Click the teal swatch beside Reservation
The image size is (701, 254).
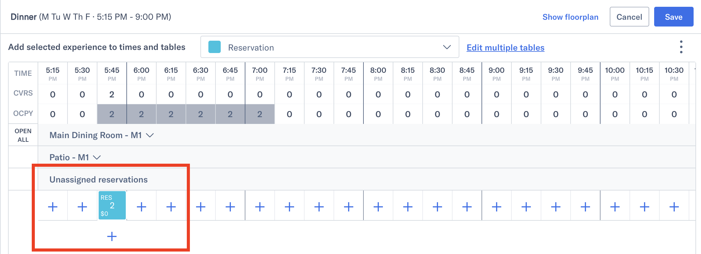214,47
